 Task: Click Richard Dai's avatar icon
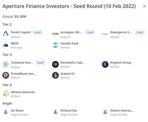(55, 112)
